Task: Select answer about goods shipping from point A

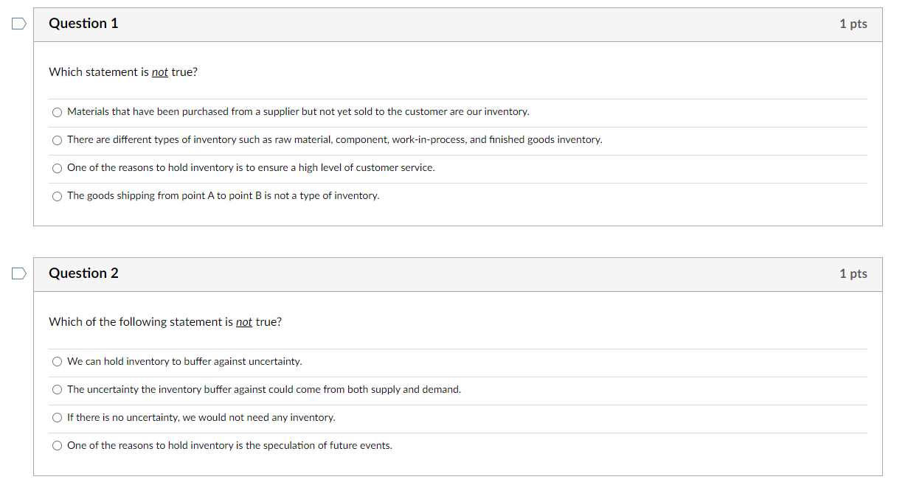Action: coord(57,196)
